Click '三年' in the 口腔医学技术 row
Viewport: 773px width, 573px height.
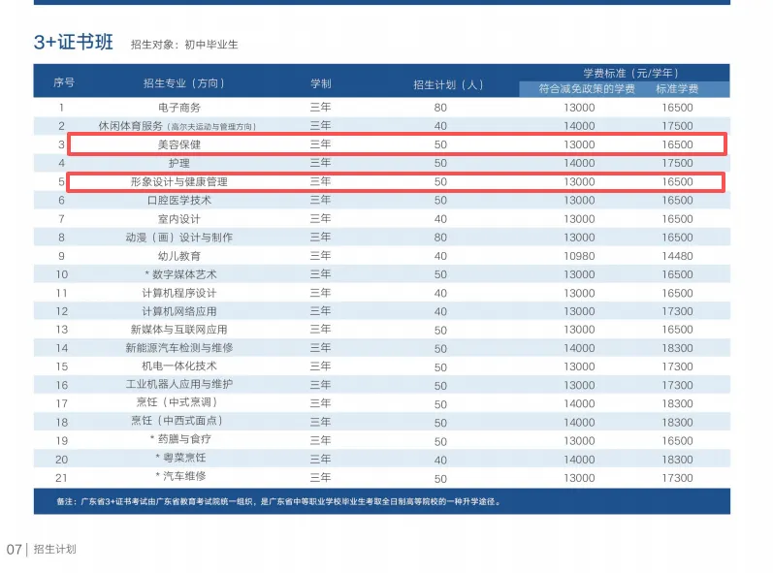tap(320, 200)
